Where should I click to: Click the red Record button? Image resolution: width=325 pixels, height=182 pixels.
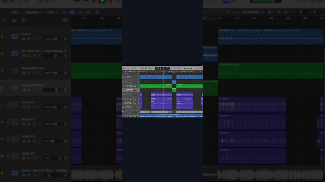[x=150, y=68]
